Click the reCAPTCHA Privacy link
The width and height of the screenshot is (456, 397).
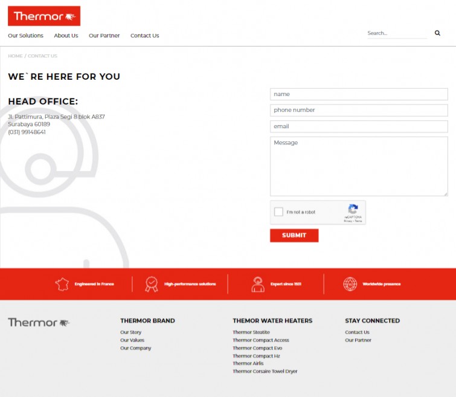point(347,221)
